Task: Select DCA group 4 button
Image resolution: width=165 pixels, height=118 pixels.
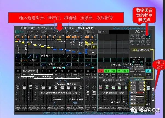Action: coord(143,69)
